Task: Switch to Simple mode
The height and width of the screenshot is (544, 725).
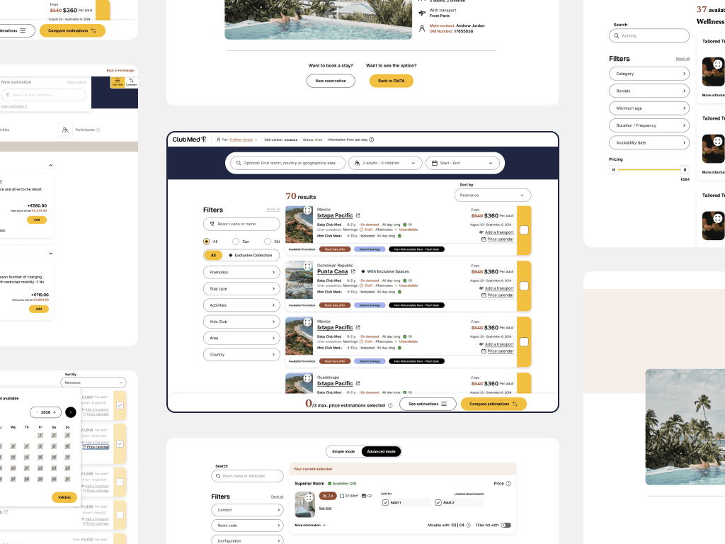Action: coord(343,451)
